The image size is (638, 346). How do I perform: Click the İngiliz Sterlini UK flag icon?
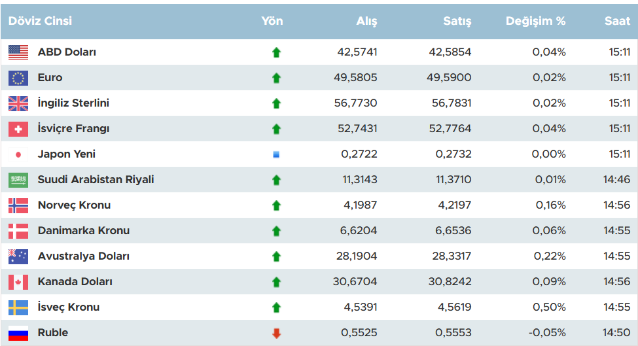18,103
